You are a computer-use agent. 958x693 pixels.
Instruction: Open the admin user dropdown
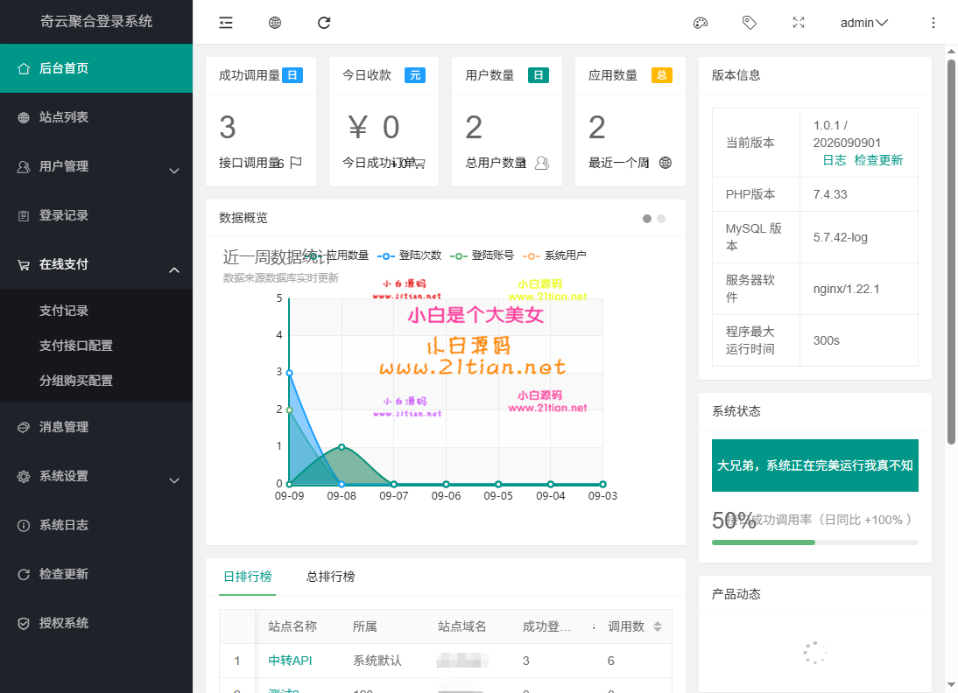[x=864, y=24]
